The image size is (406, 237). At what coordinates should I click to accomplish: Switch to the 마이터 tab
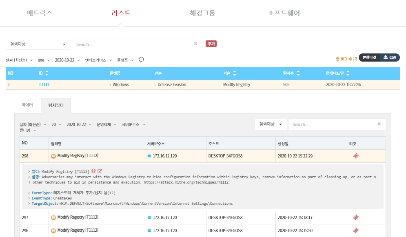27,105
